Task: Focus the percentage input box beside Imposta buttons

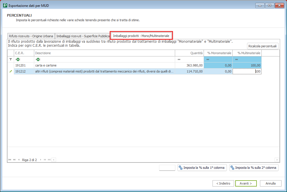Action: [x=167, y=168]
